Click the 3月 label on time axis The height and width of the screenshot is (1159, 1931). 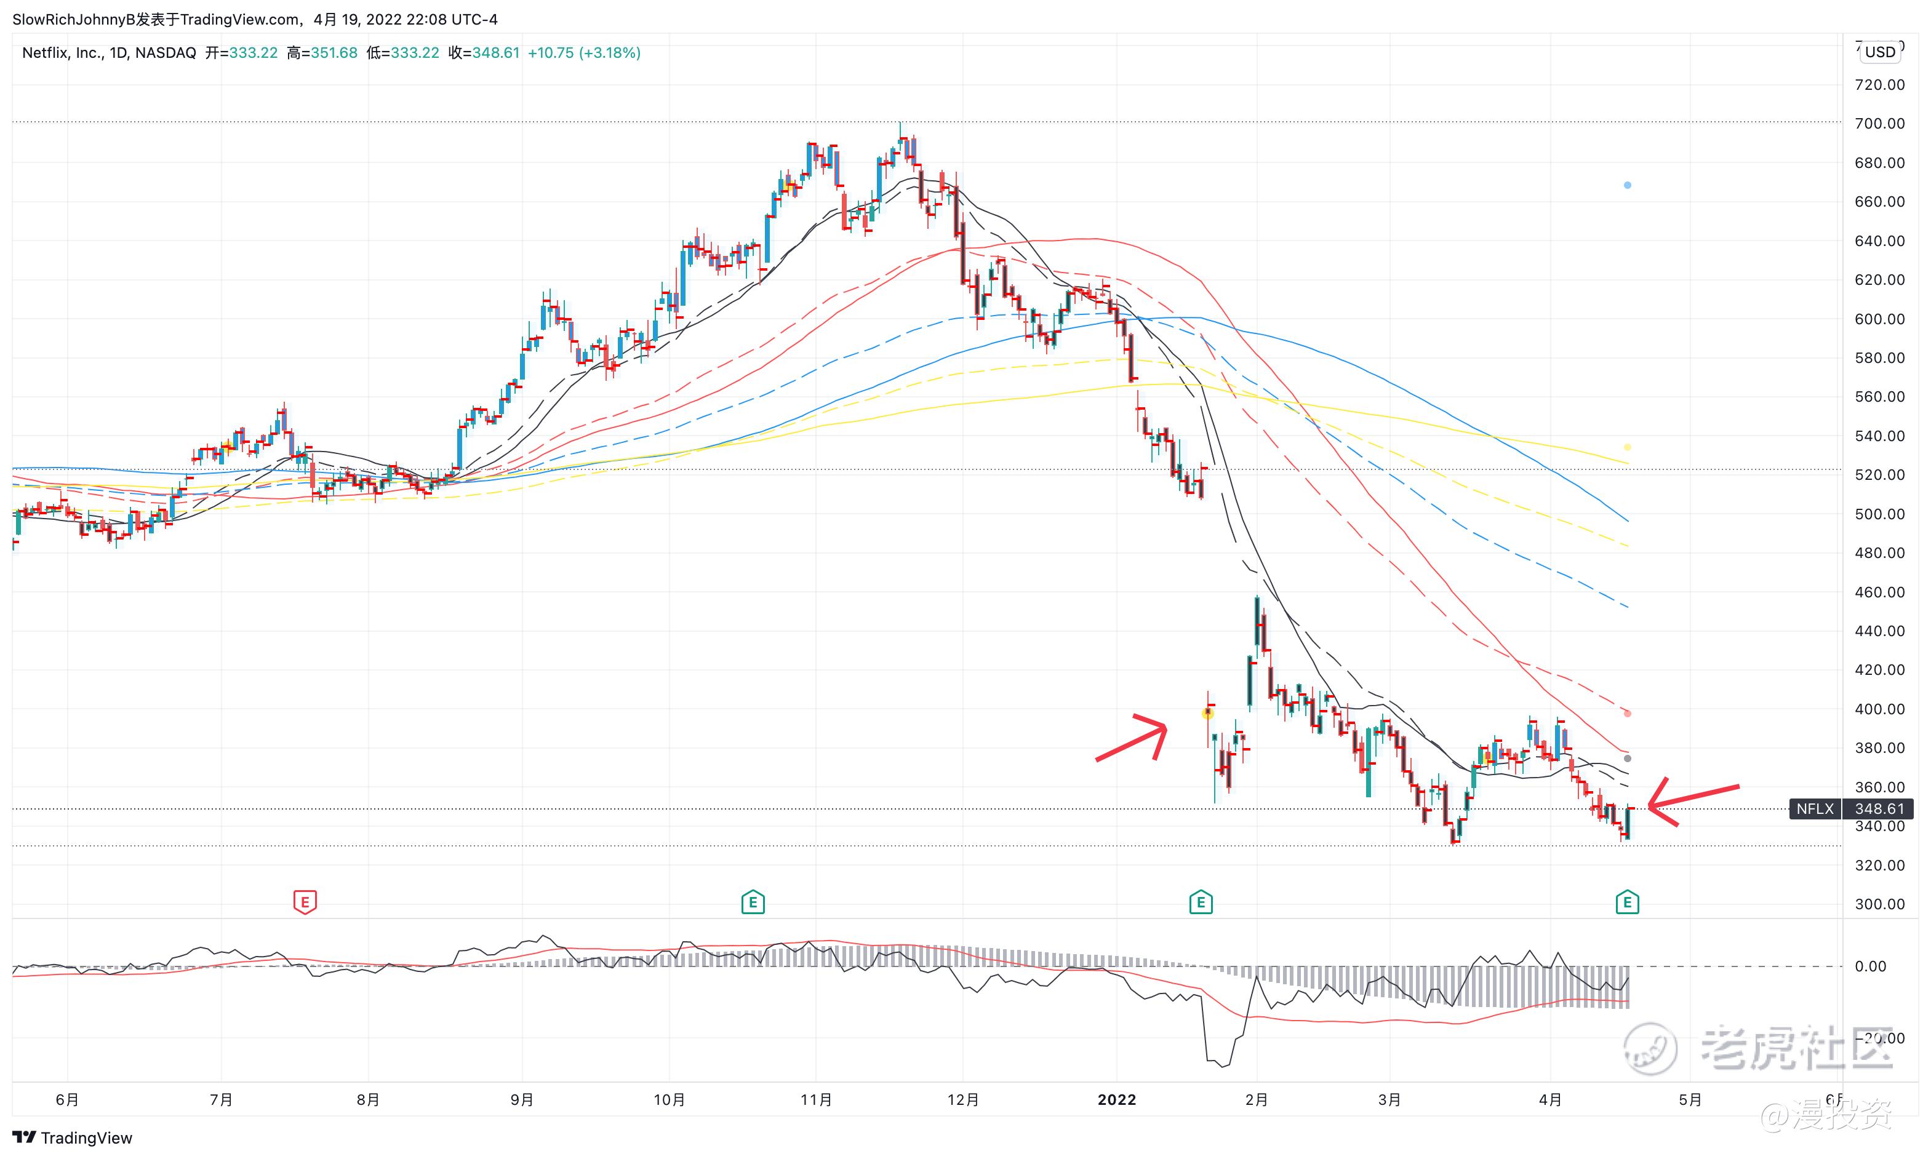click(1389, 1100)
